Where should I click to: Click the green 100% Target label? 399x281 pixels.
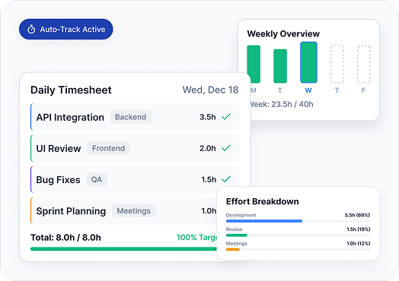(196, 238)
